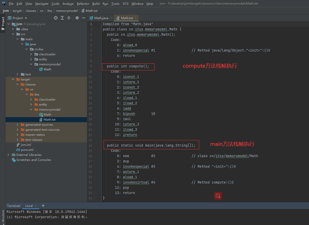This screenshot has height=225, width=309.
Task: Select the Local terminal tab
Action: pyautogui.click(x=29, y=206)
